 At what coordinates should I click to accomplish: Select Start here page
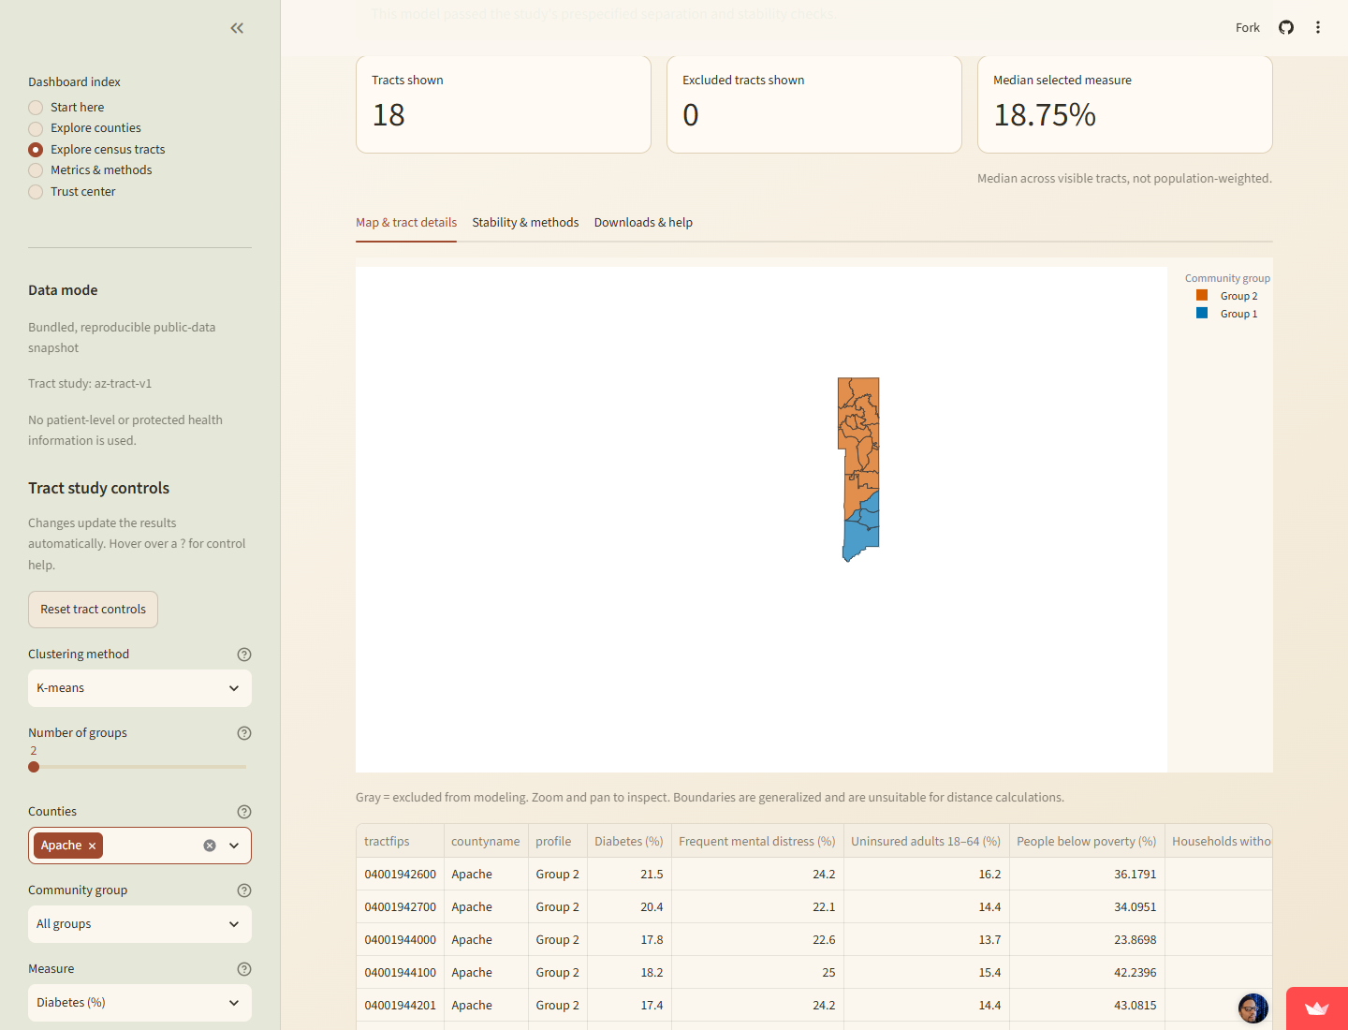(66, 108)
